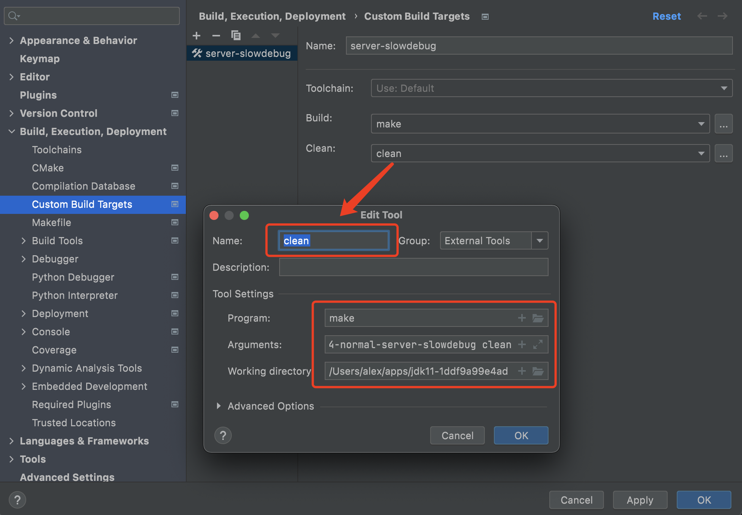Click the Build ellipsis menu icon
This screenshot has height=515, width=742.
(x=724, y=123)
